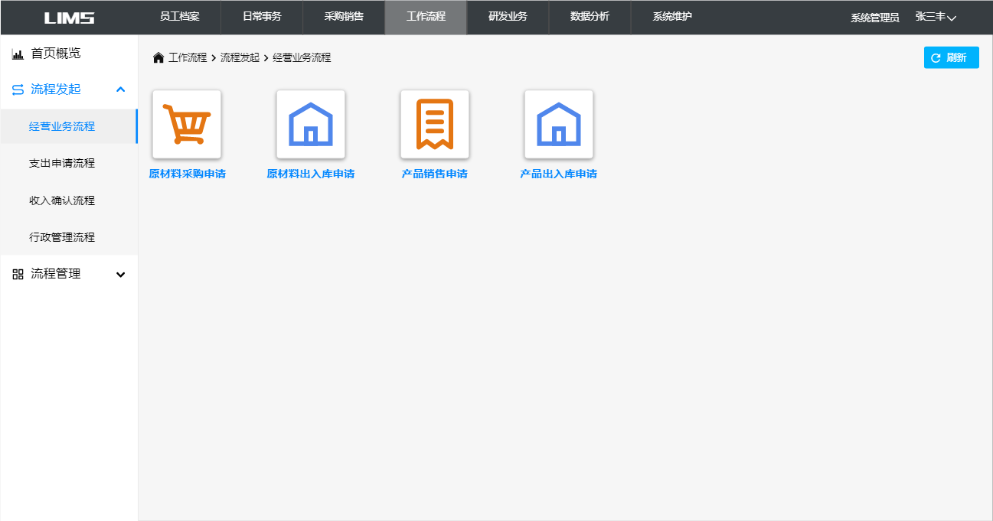Expand the 流程管理 sidebar section
This screenshot has height=521, width=993.
(120, 275)
